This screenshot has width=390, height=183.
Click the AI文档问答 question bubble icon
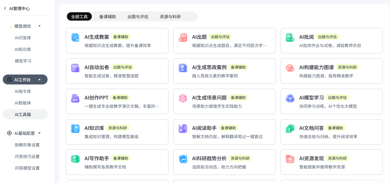290,129
